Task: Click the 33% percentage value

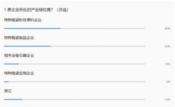Action: tap(167, 46)
